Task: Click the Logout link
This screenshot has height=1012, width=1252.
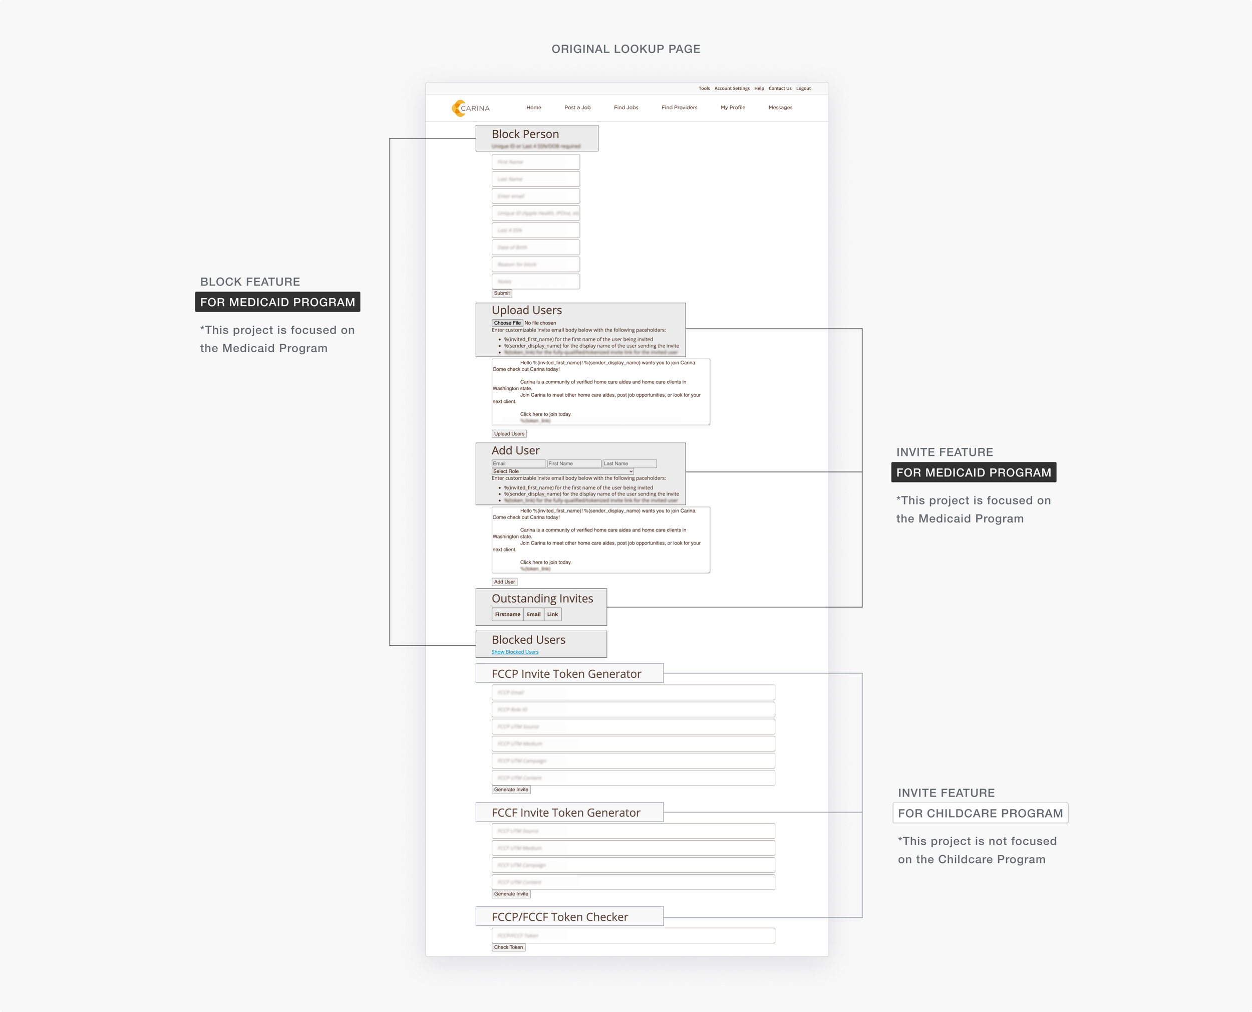Action: 803,89
